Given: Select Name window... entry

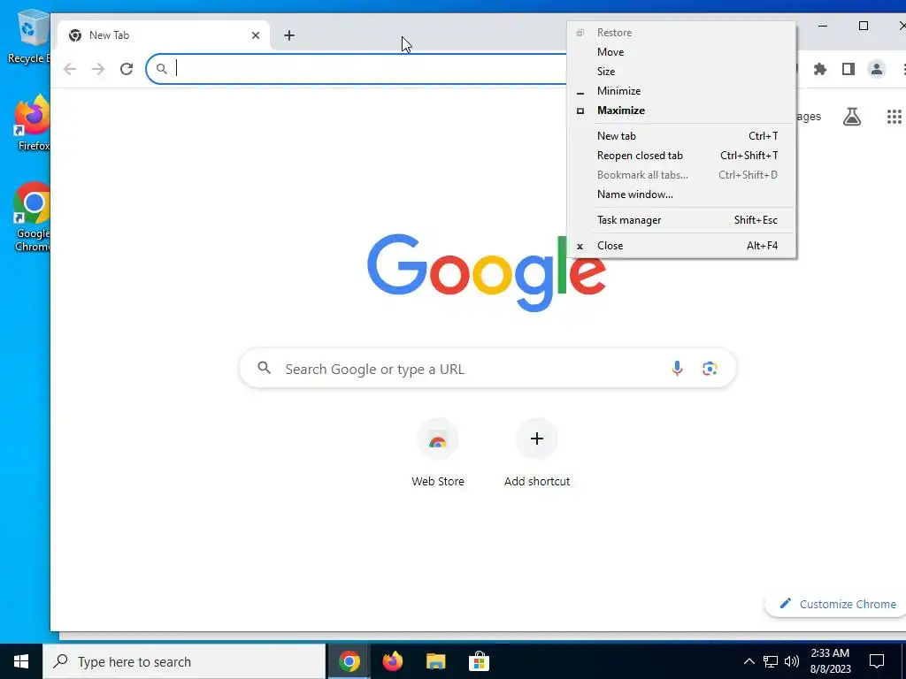Looking at the screenshot, I should point(680,195).
